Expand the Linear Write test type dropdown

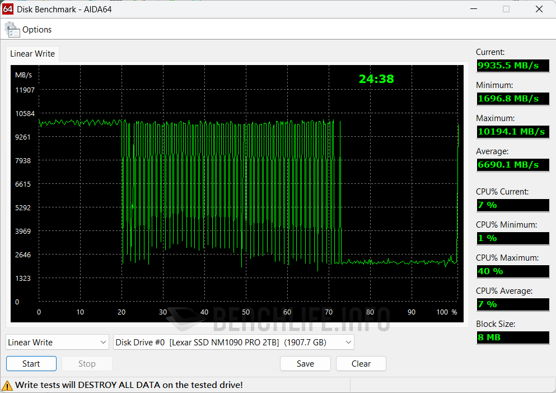[x=57, y=342]
